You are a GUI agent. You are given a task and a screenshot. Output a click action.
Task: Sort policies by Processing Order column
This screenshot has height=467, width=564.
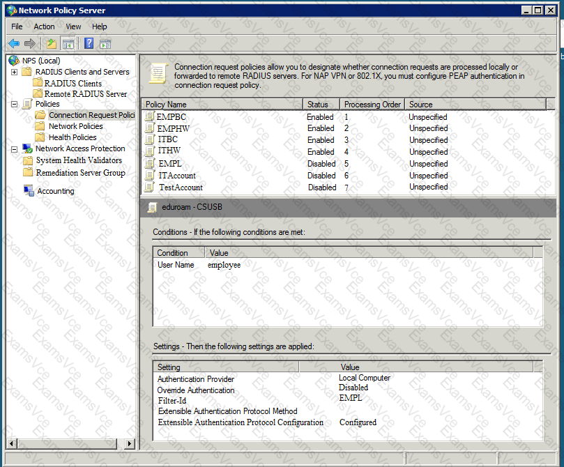tap(372, 105)
